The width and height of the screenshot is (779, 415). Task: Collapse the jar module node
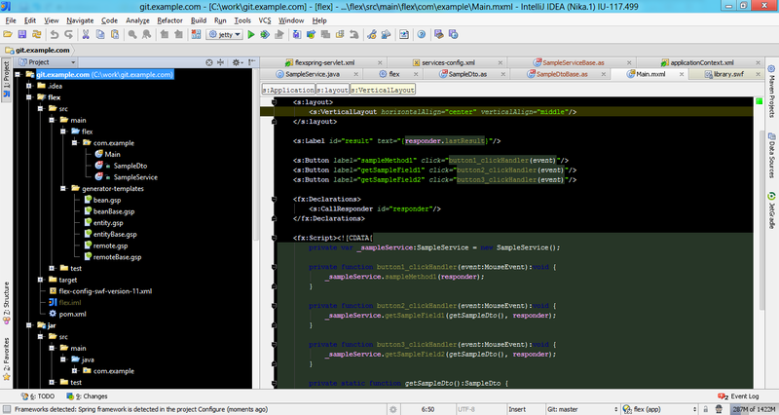[x=29, y=325]
